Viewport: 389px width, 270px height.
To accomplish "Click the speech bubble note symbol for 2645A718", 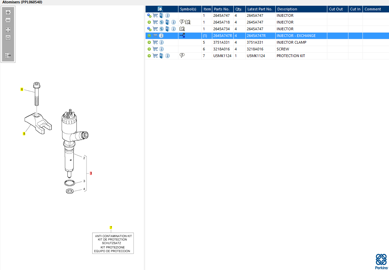I will point(182,22).
